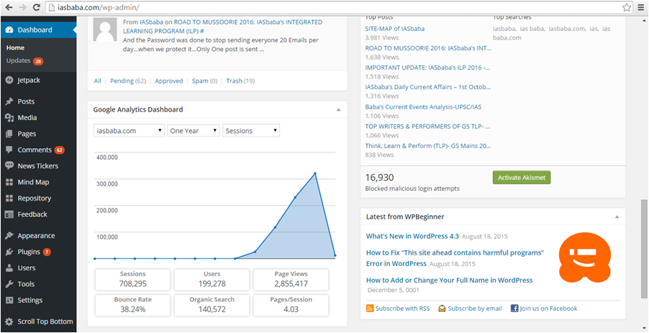The height and width of the screenshot is (333, 649).
Task: Click the page vertical scrollbar thumb
Action: (x=644, y=248)
